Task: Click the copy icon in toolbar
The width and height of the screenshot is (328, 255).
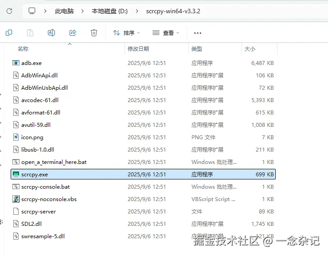Action: point(9,33)
